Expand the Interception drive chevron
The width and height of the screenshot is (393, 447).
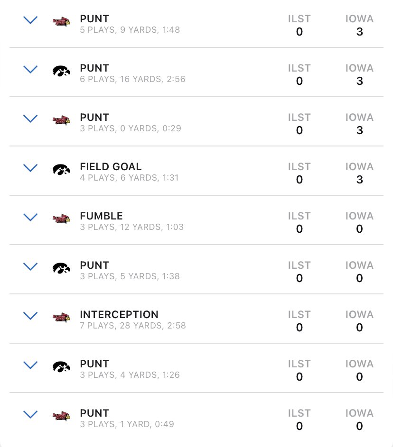point(30,316)
